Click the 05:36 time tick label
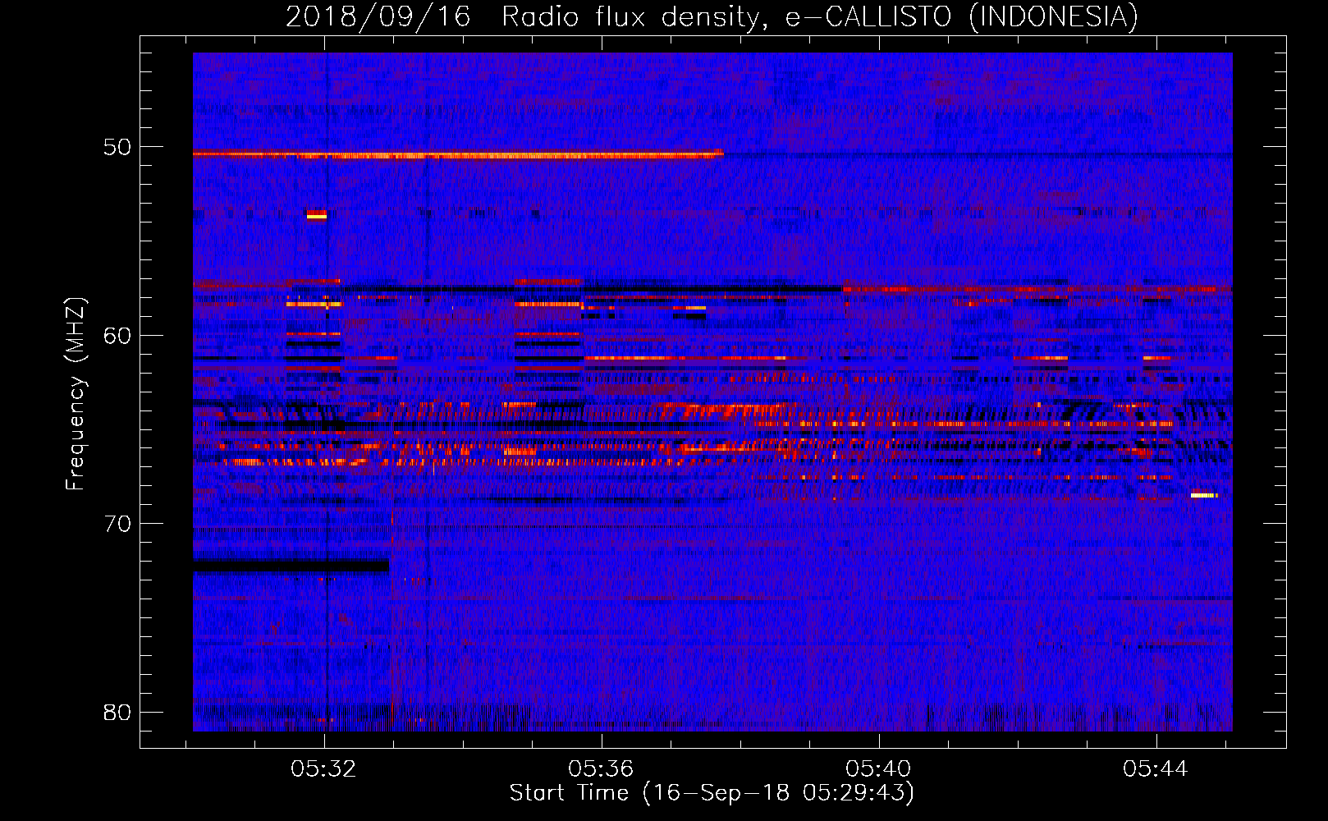This screenshot has width=1328, height=821. point(602,769)
